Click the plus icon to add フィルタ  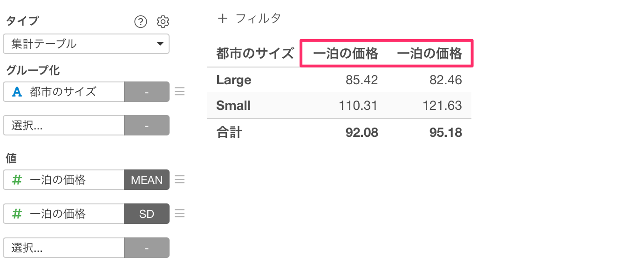click(223, 19)
